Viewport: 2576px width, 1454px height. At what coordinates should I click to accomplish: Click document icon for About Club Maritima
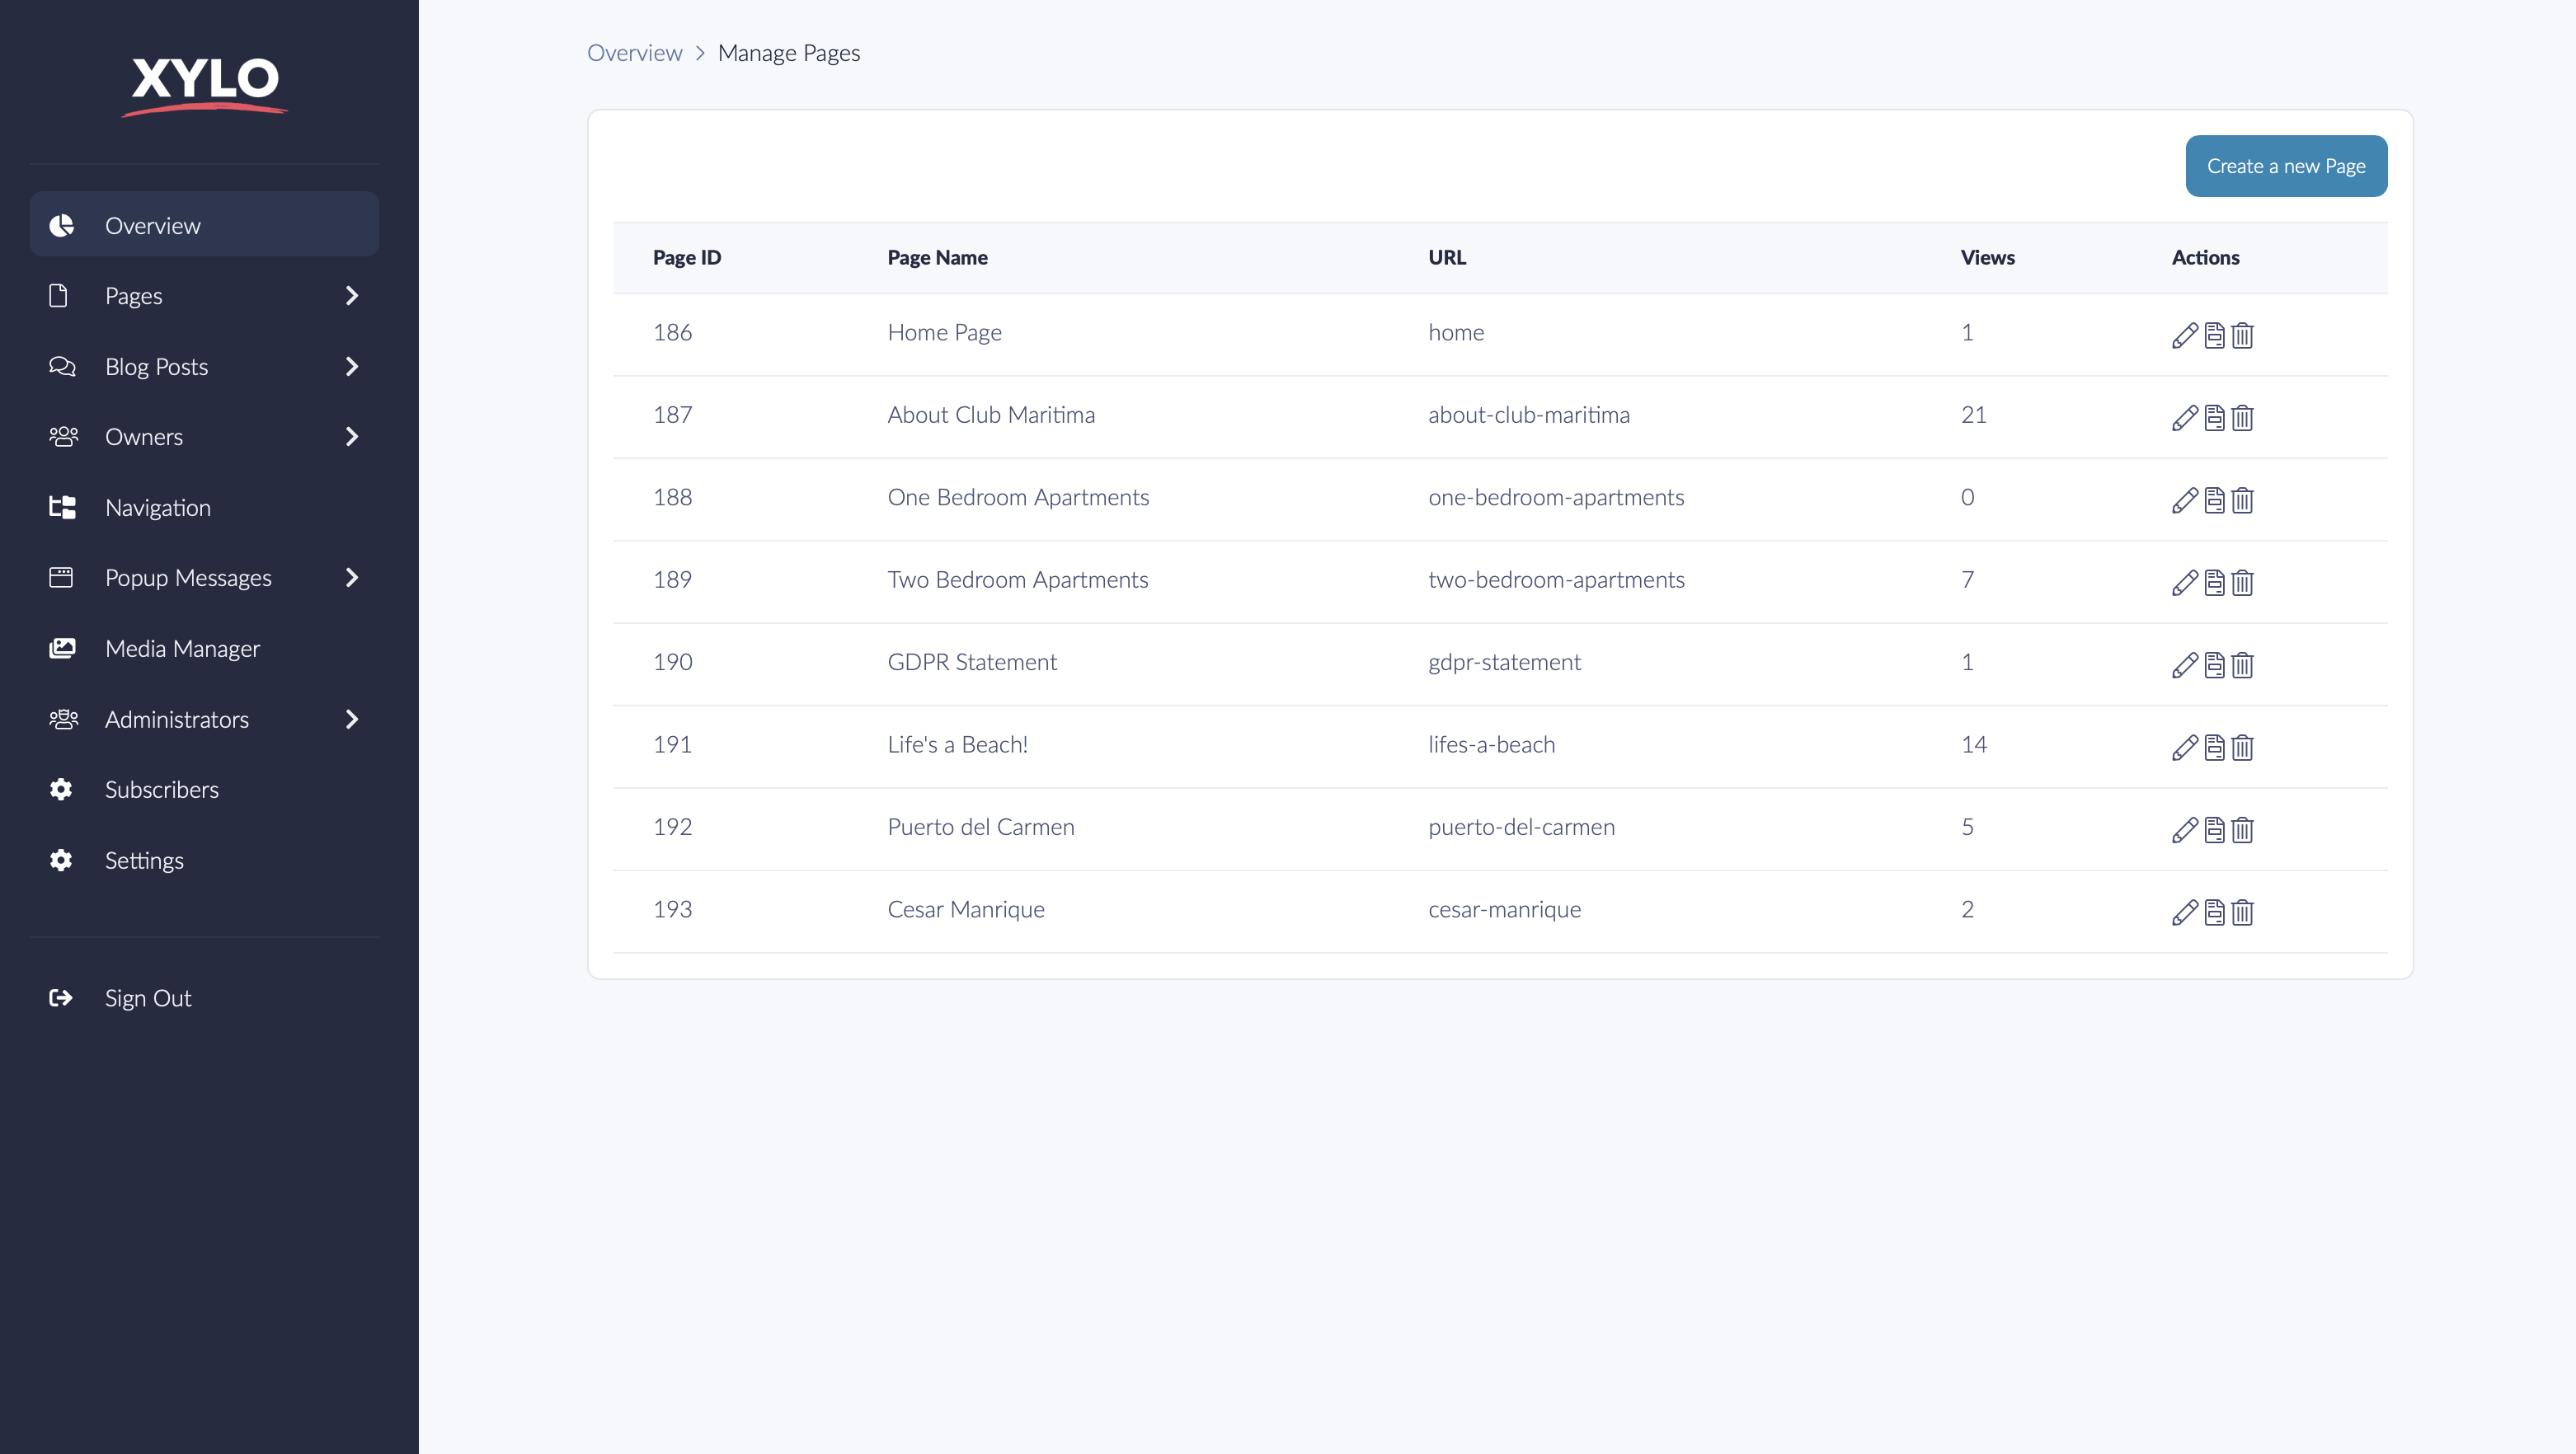click(2215, 418)
